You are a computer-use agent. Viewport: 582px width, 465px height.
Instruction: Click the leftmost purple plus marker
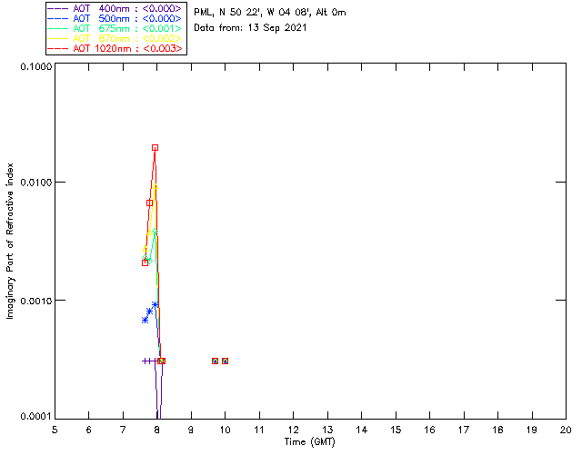tap(145, 361)
